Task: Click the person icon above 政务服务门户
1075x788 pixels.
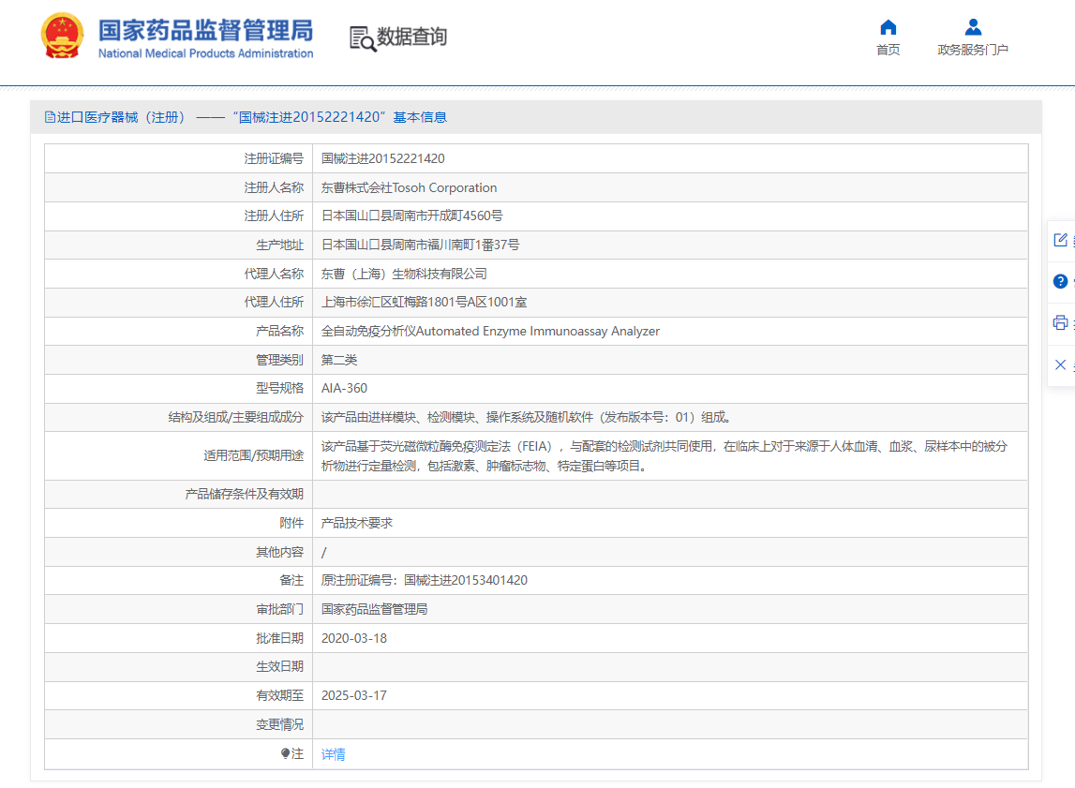Action: coord(972,26)
